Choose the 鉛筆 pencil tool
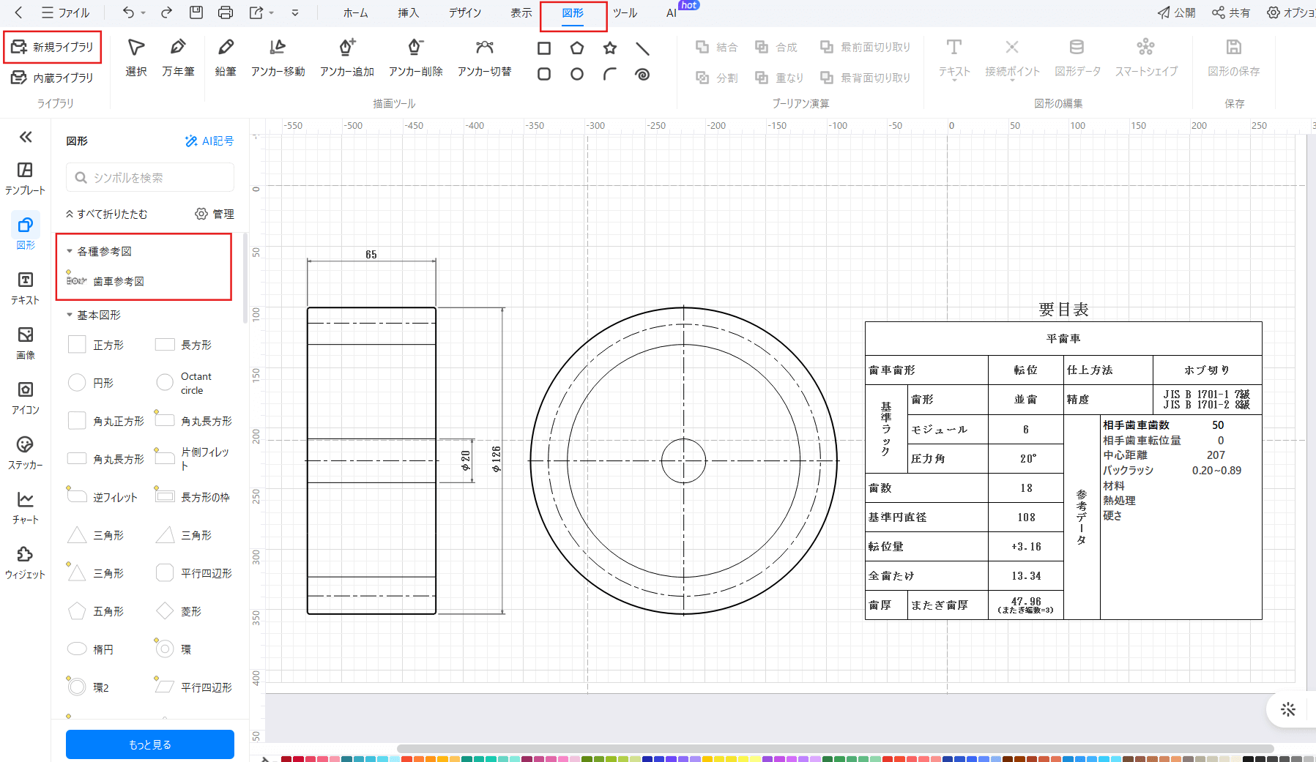 coord(226,57)
